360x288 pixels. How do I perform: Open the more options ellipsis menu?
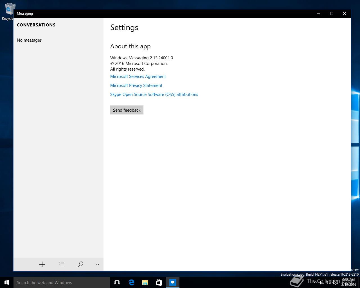pyautogui.click(x=97, y=264)
